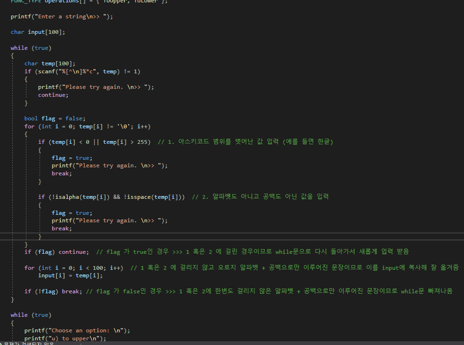Click the if (scanf("%[^\n]%*c", temp) != 1) line
Screen dimensions: 464x345
(82, 71)
